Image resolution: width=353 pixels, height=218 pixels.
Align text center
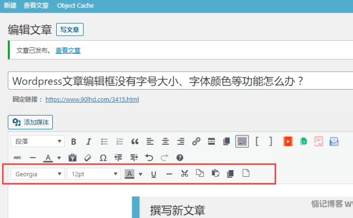click(x=165, y=141)
